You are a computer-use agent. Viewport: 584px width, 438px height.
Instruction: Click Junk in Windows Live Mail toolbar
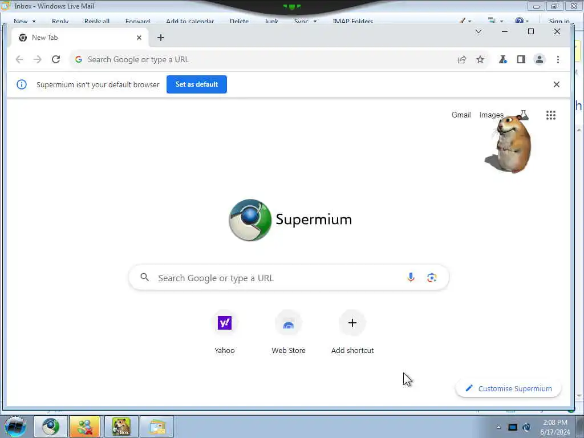coord(271,22)
